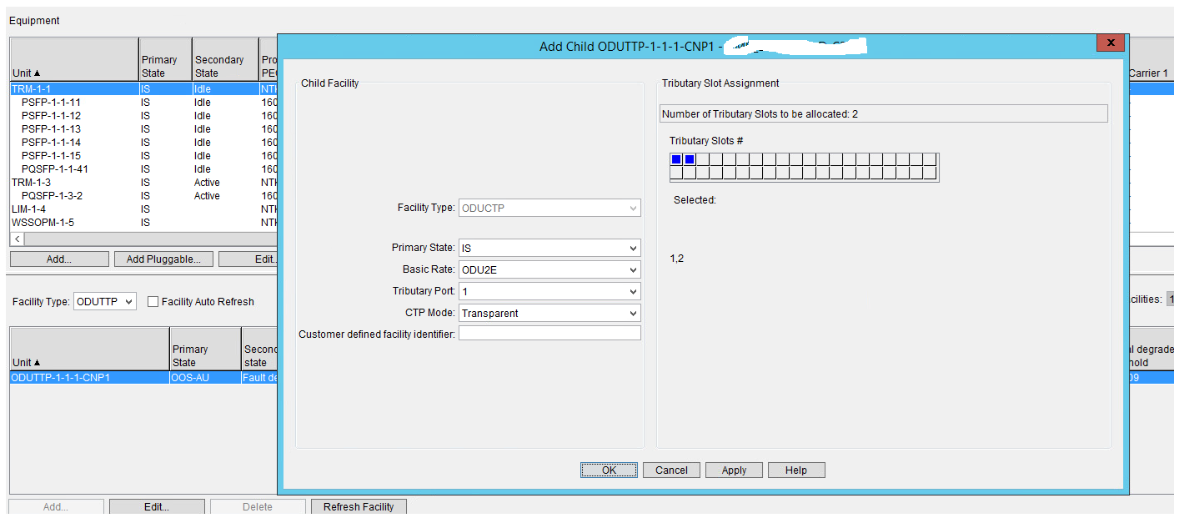1179x518 pixels.
Task: Click the Customer defined facility identifier field
Action: pos(549,332)
